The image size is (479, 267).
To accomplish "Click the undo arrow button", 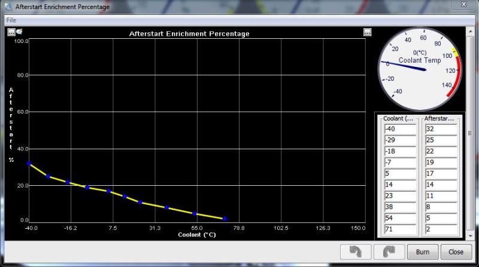I will tap(354, 252).
